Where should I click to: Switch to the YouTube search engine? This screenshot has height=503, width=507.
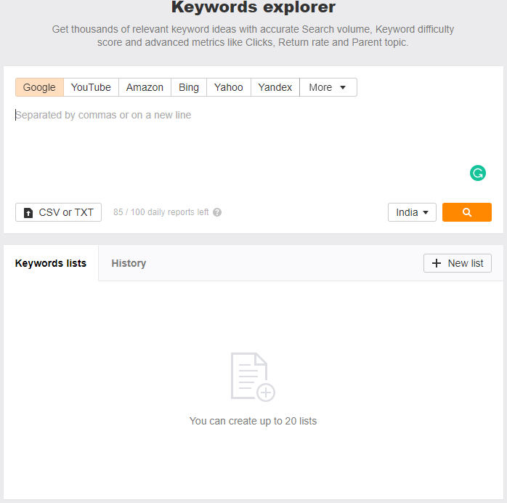[91, 87]
